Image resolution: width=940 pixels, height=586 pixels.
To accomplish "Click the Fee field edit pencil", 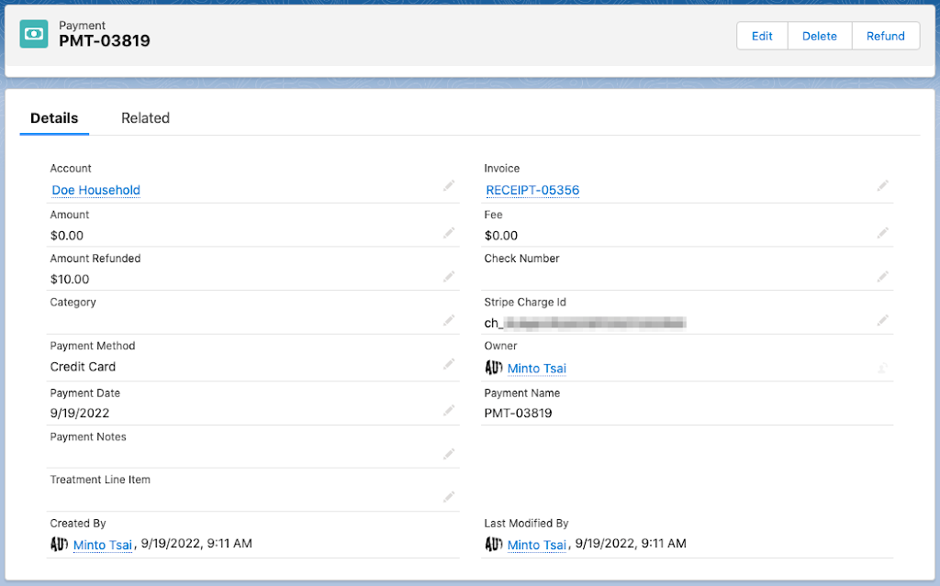I will pos(882,234).
